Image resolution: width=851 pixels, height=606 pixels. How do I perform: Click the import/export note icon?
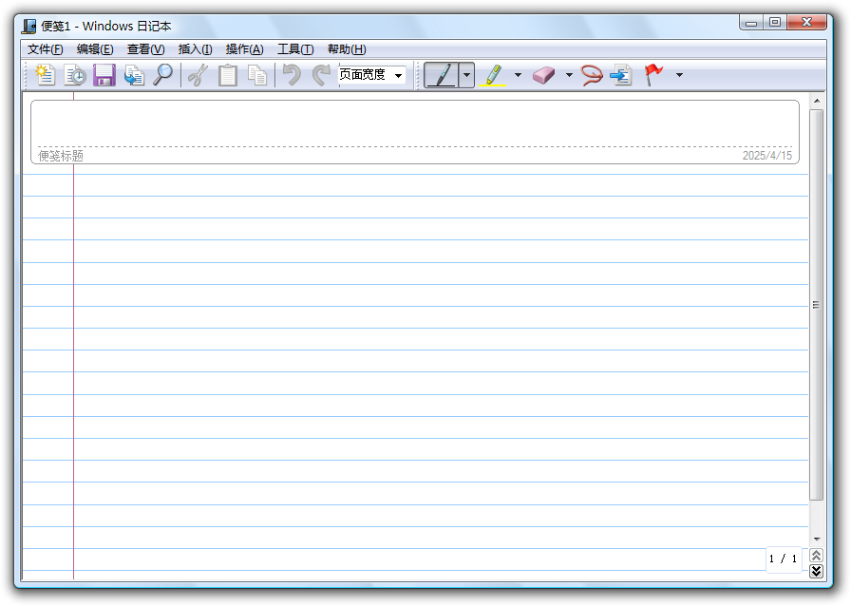tap(134, 75)
